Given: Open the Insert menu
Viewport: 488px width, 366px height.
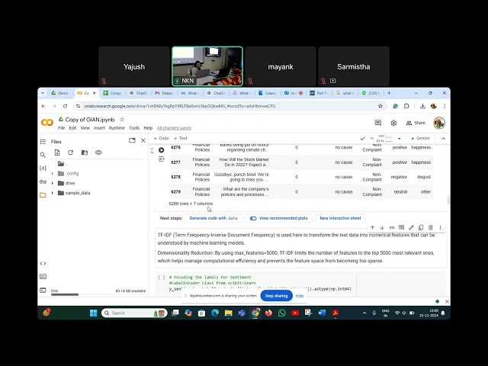Looking at the screenshot, I should 99,128.
